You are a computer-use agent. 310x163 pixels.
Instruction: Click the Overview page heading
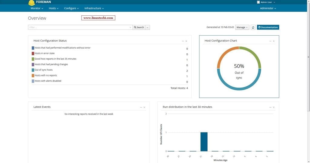coord(37,18)
